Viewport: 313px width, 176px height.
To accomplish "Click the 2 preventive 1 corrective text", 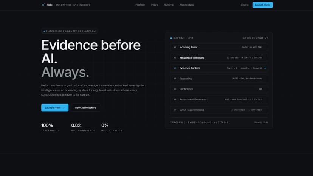I will pos(247,110).
